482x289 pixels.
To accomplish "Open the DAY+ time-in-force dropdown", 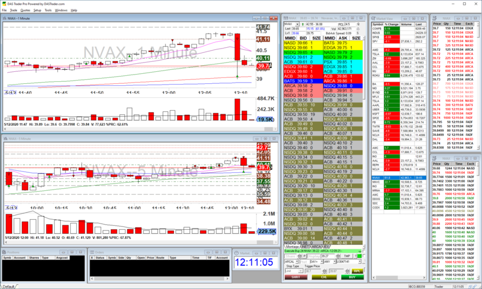I will point(321,262).
